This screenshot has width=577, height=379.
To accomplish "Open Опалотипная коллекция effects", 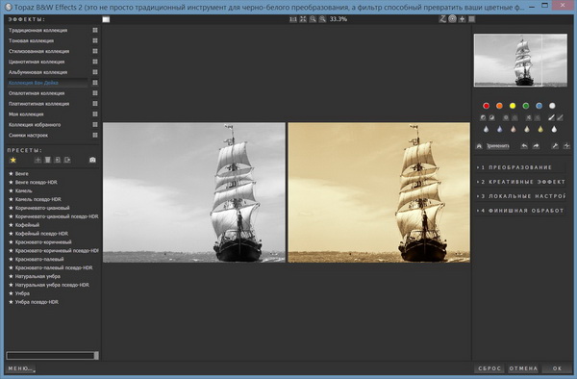I will coord(37,93).
